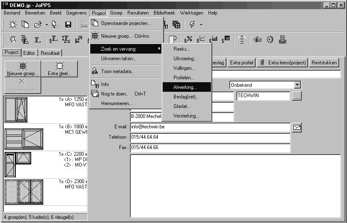This screenshot has height=223, width=347.
Task: Click the striped cylinder toolbar icon
Action: 242,39
